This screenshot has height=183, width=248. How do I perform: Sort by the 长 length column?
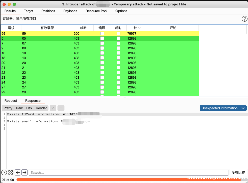pyautogui.click(x=137, y=28)
